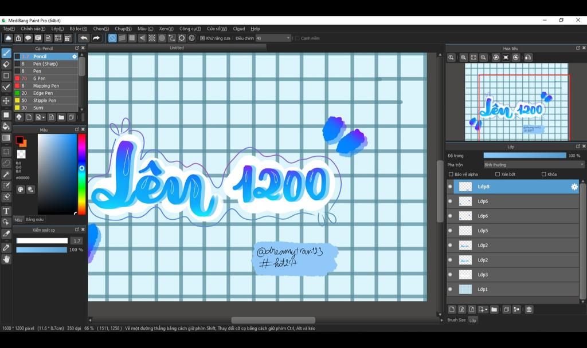Enable Xén bớt clipping checkbox
This screenshot has width=587, height=348.
point(498,174)
